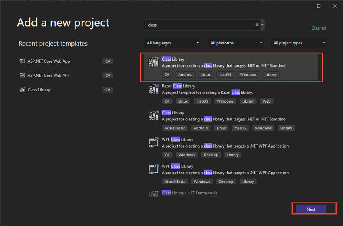Open the All project types dropdown

(x=298, y=43)
